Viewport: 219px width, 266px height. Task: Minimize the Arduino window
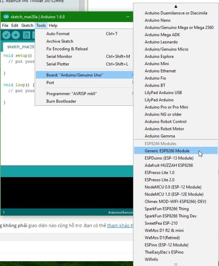(128, 17)
